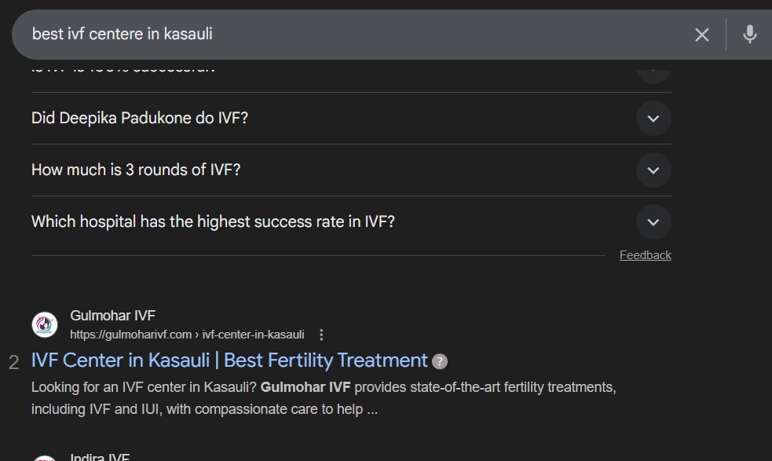Open three-dot options beside the gulmoharivf.com URL
The image size is (772, 461).
321,335
